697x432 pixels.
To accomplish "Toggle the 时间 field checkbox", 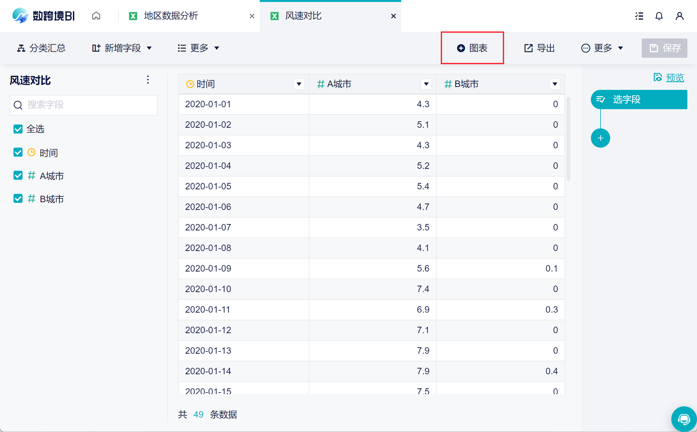I will 18,152.
